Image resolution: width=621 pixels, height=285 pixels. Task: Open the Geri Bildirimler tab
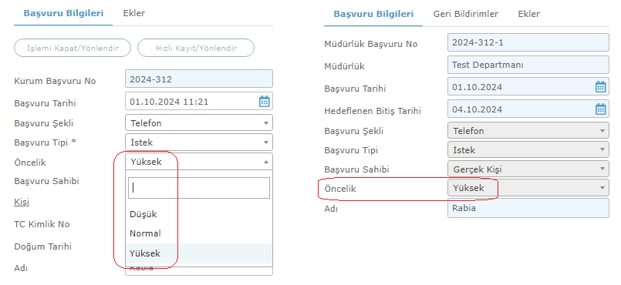click(x=466, y=14)
